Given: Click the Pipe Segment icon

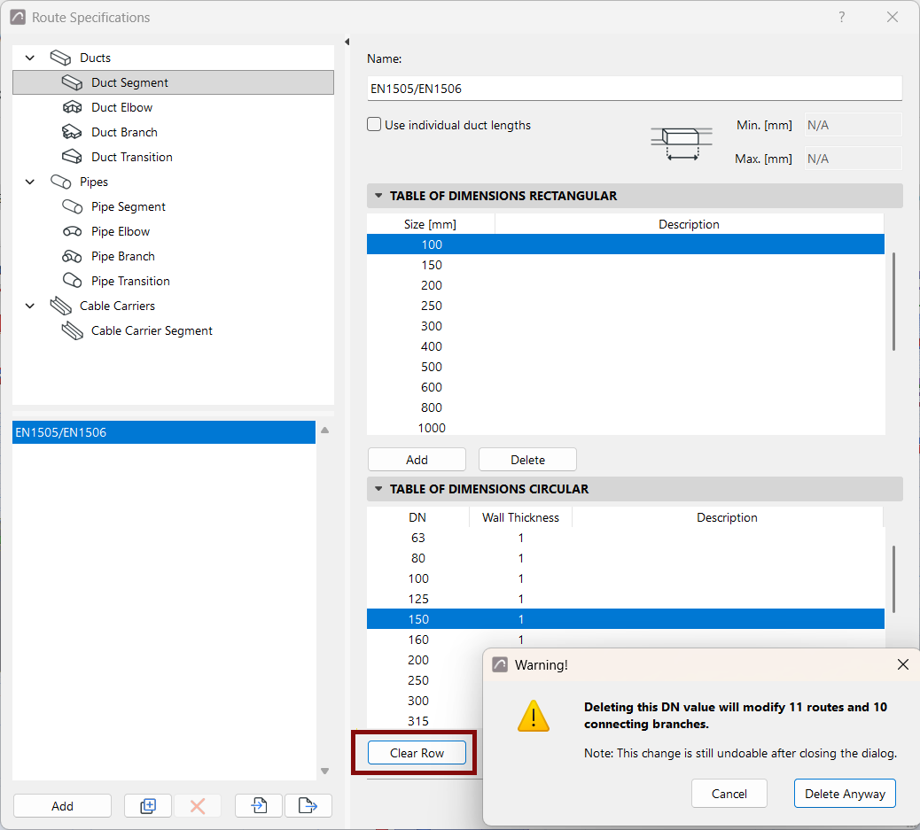Looking at the screenshot, I should click(x=72, y=206).
